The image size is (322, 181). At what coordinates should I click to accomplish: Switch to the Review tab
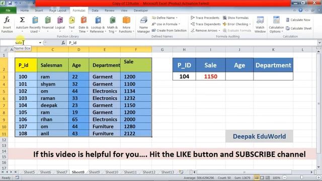click(110, 10)
